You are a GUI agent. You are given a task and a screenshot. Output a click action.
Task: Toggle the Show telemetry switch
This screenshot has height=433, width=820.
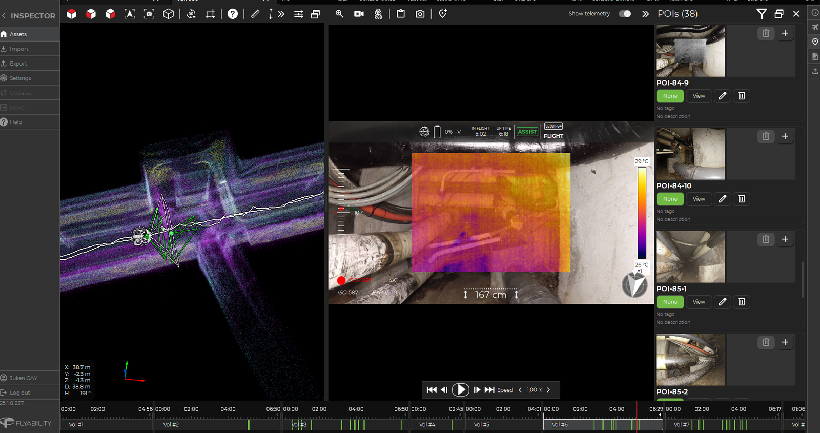pos(625,14)
